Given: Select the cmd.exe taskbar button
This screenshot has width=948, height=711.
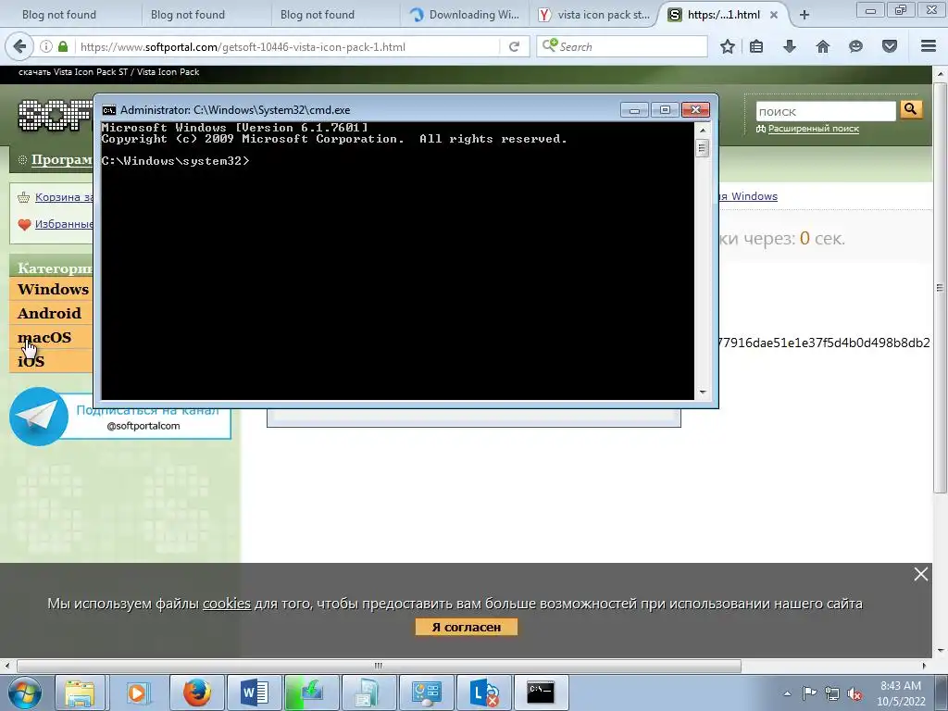Looking at the screenshot, I should [541, 692].
